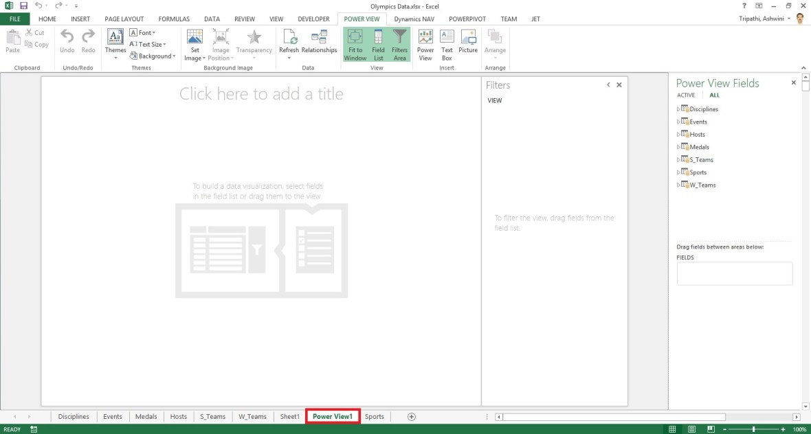Expand the Medals table in Power View Fields
The image size is (811, 434).
(x=677, y=146)
